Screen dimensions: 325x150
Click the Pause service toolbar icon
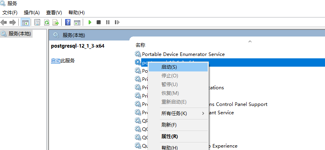(108, 22)
